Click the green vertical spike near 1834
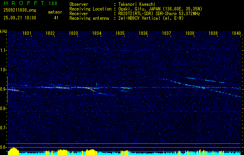This screenshot has height=155, width=244. (97, 84)
